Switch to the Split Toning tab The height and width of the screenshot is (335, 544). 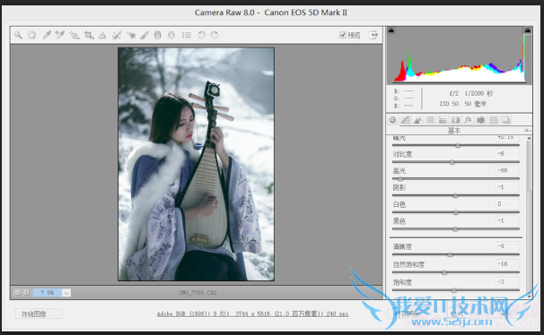[x=443, y=120]
